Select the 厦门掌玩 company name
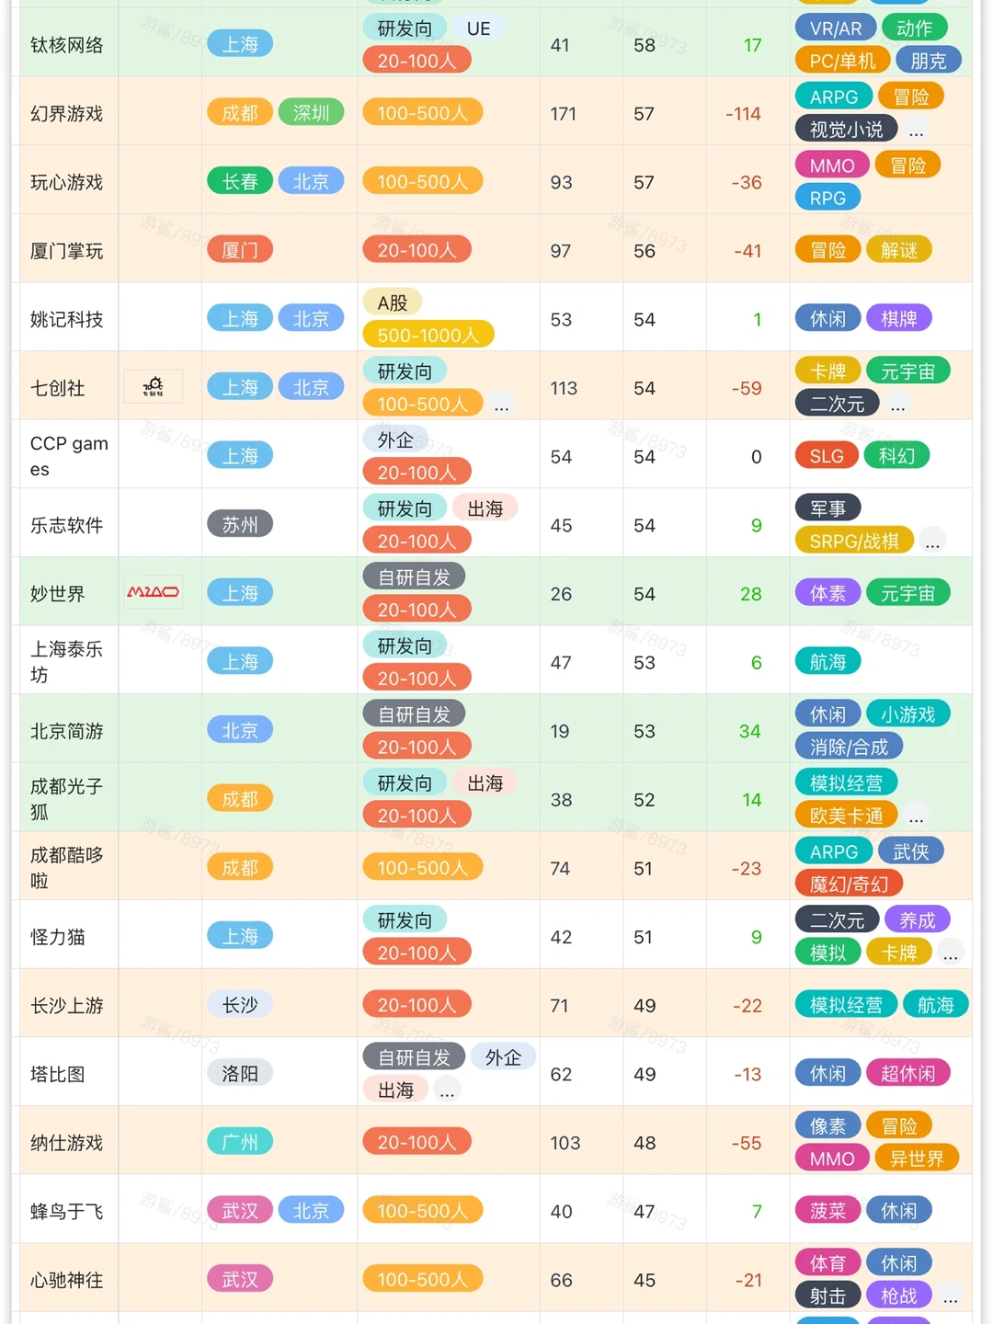The height and width of the screenshot is (1324, 993). pyautogui.click(x=67, y=251)
